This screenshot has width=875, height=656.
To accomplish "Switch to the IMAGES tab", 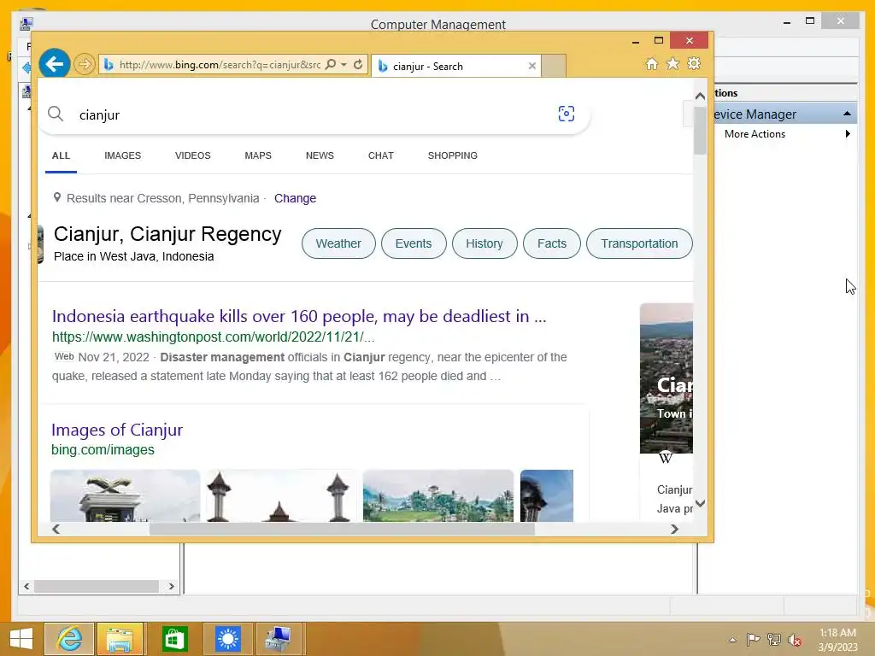I will (x=123, y=155).
